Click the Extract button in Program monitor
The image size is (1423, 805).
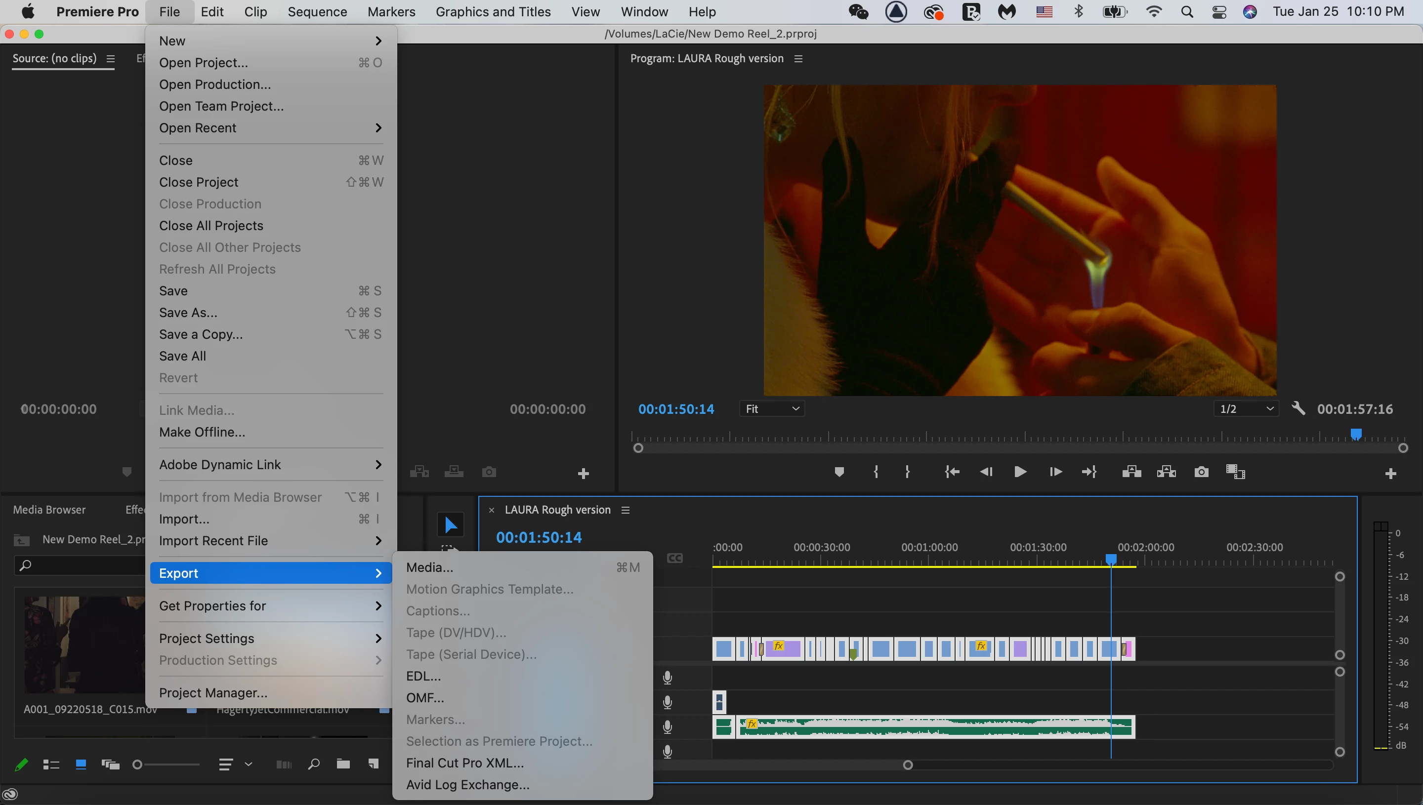[1166, 472]
